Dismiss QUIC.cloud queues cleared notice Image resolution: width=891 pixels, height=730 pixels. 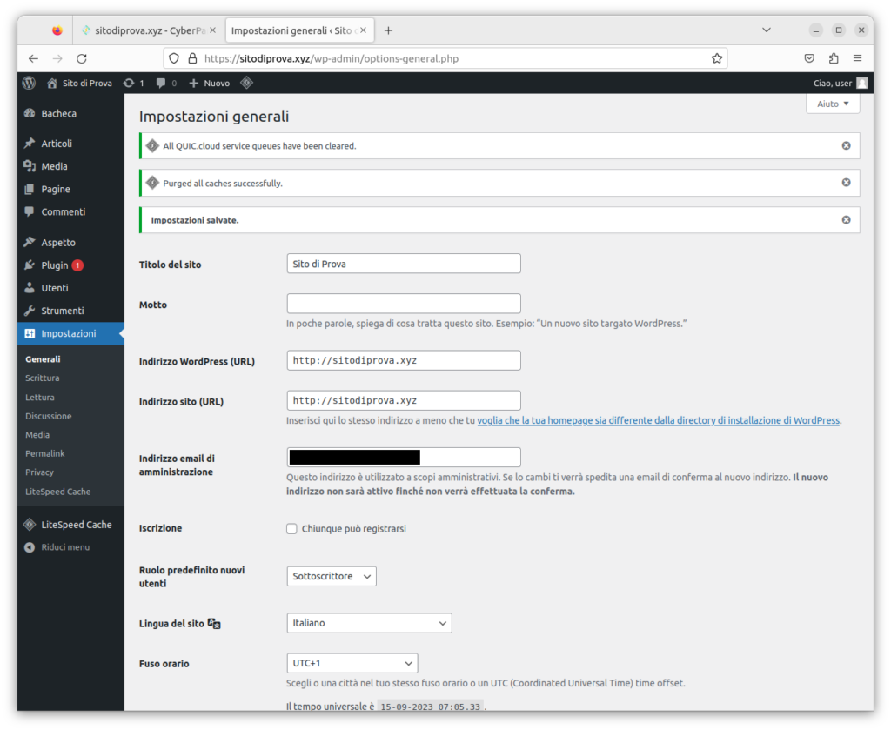(x=846, y=146)
